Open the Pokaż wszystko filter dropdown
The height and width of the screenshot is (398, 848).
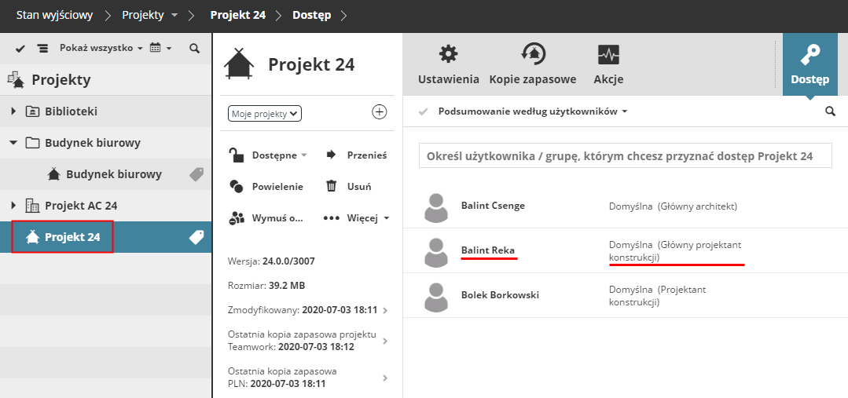pos(101,48)
